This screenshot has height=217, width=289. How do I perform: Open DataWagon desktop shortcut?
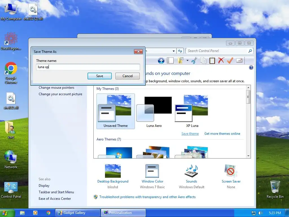11,41
